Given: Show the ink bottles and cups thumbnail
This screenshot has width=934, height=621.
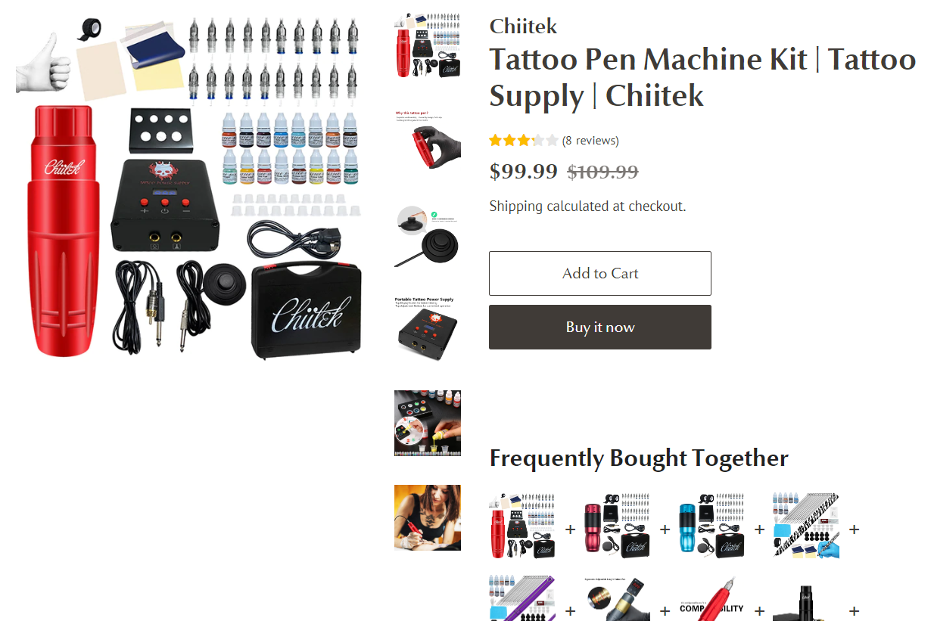Looking at the screenshot, I should point(427,424).
